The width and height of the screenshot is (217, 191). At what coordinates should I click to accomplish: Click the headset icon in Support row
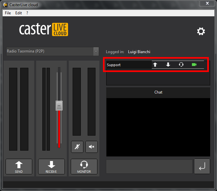pos(181,65)
